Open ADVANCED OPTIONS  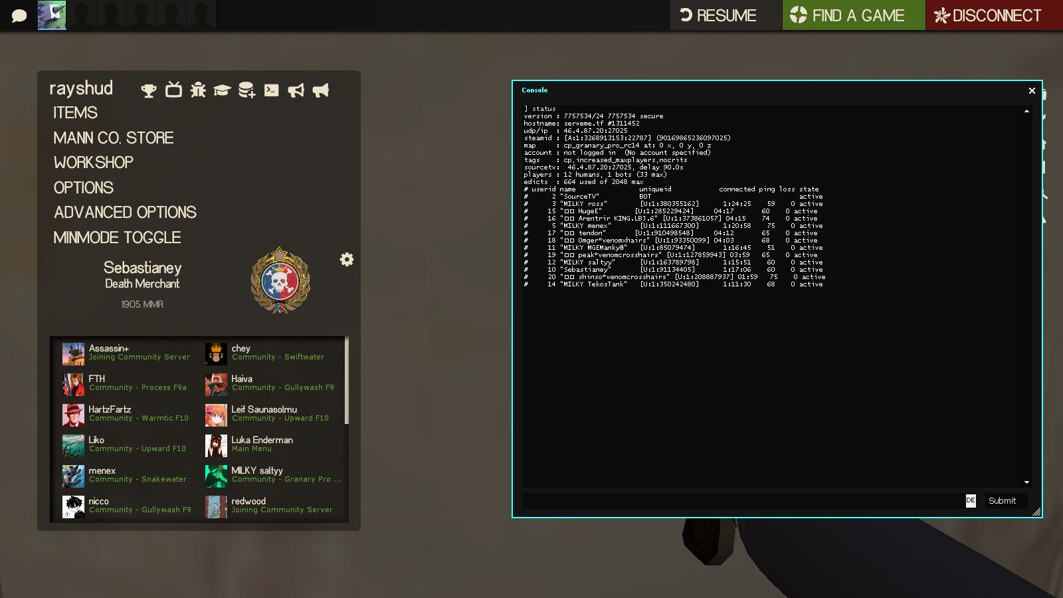point(125,213)
